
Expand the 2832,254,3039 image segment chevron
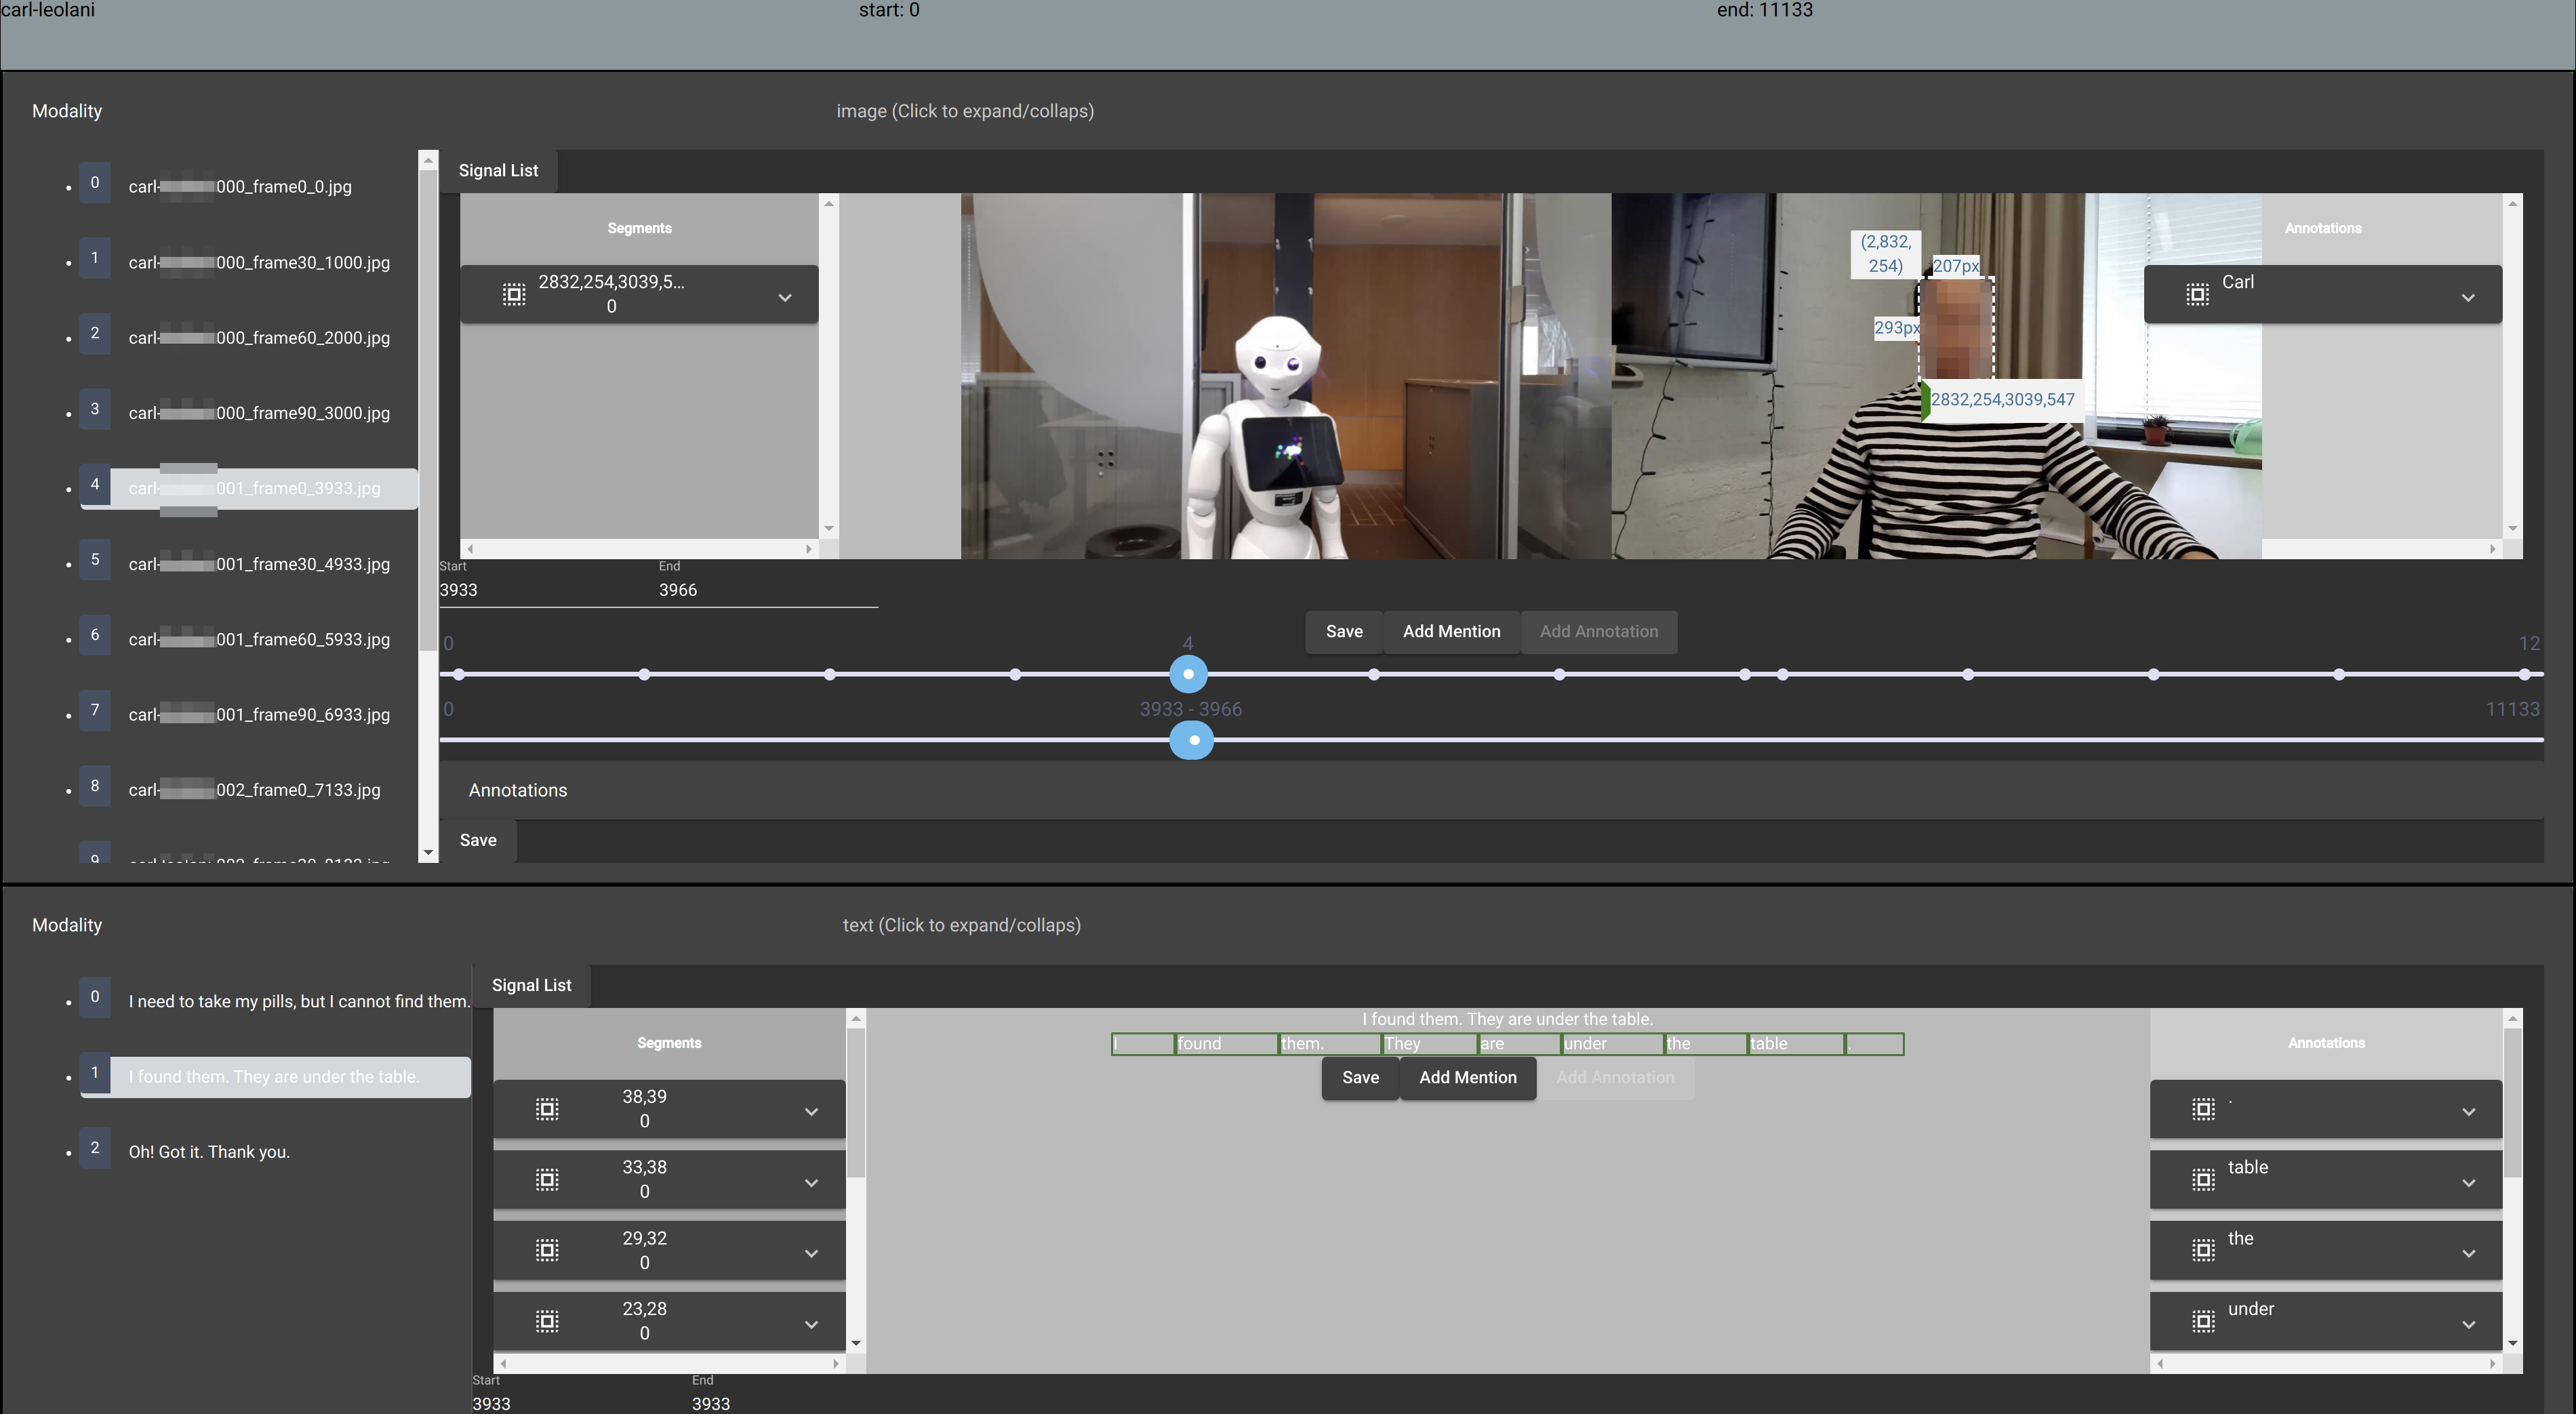pos(785,297)
